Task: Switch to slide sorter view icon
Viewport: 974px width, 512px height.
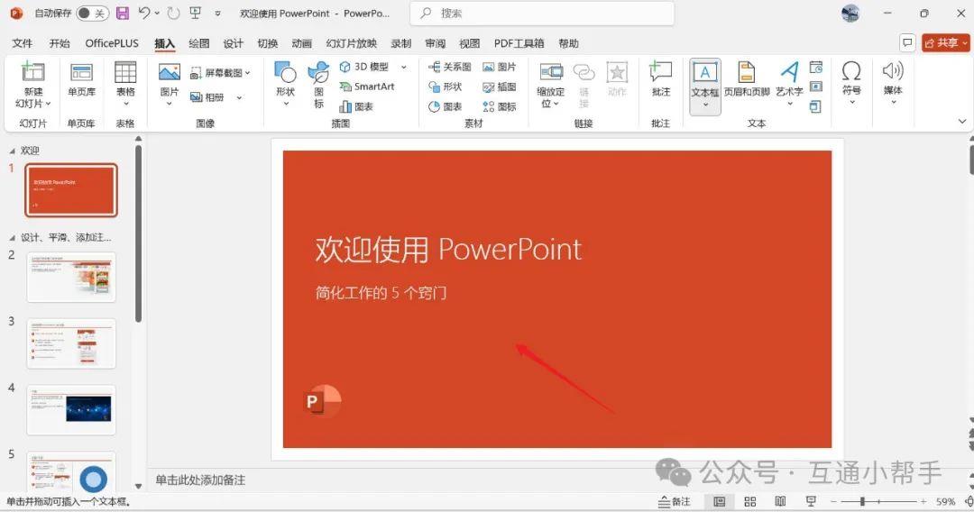Action: [749, 501]
